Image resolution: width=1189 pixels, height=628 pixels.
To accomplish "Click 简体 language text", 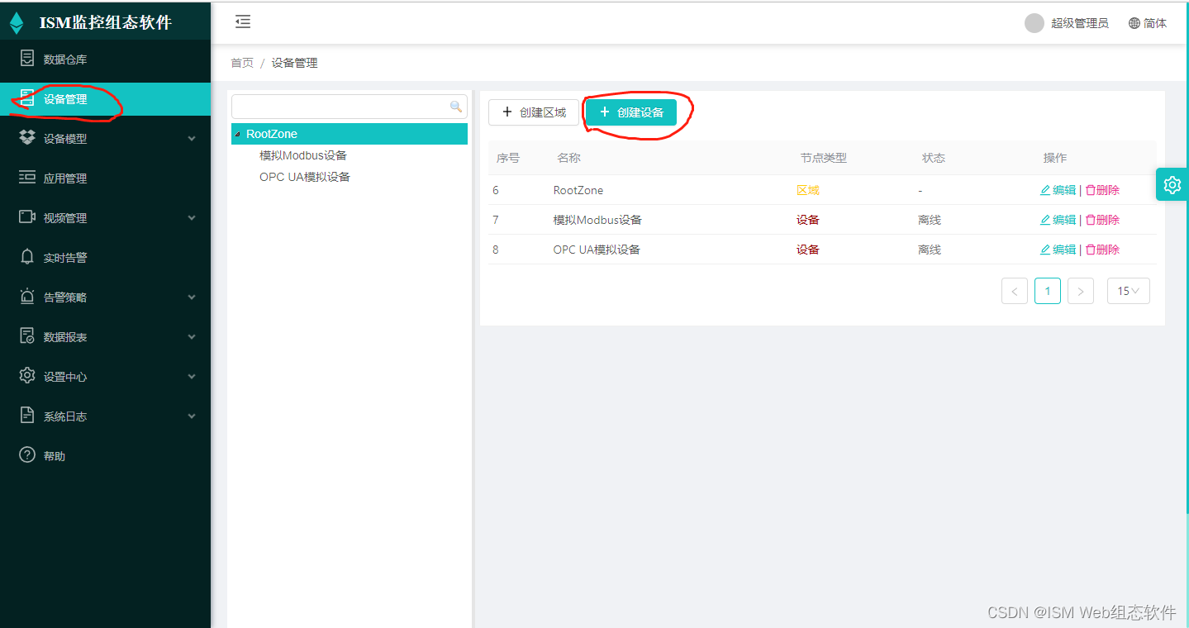I will [x=1155, y=23].
